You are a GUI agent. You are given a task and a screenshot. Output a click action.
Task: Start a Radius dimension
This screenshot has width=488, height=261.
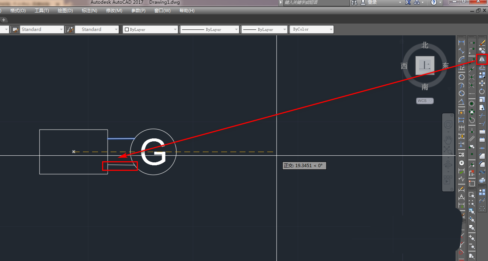tap(461, 77)
